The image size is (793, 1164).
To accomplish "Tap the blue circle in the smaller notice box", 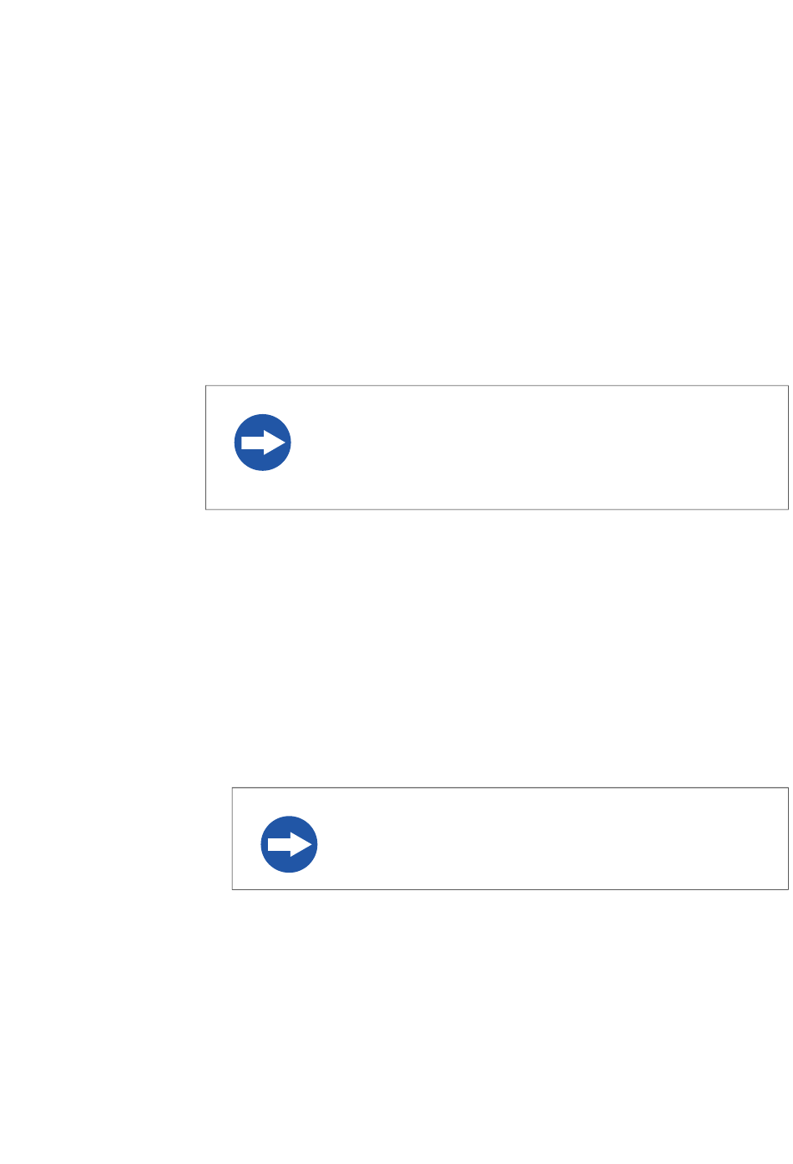I will point(290,844).
